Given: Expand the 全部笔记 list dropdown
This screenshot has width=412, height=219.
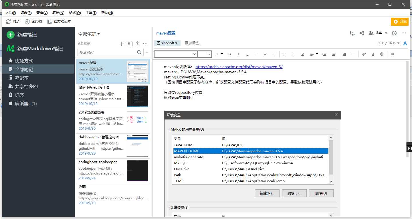Looking at the screenshot, I should point(89,34).
